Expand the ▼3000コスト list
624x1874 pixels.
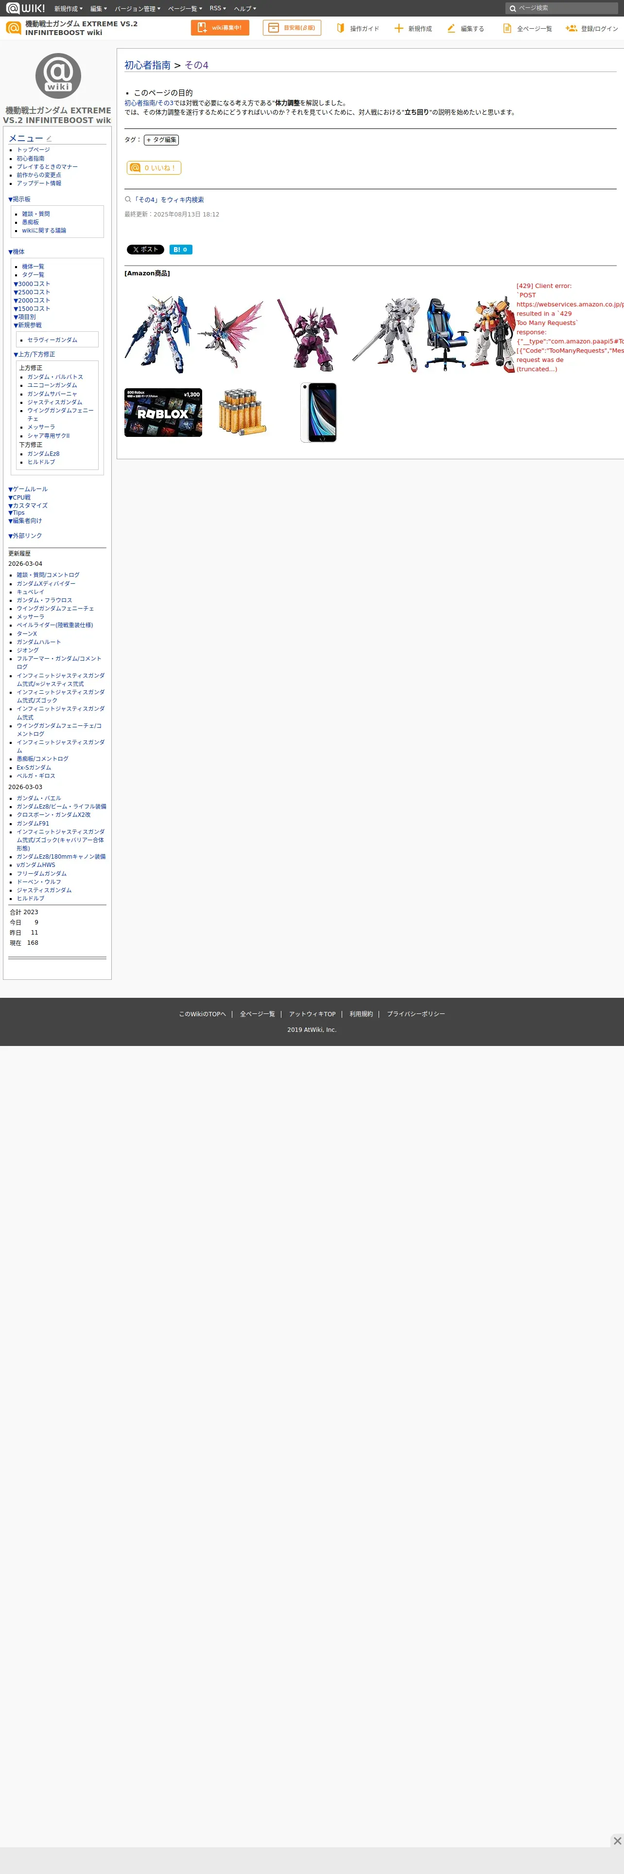pyautogui.click(x=32, y=284)
